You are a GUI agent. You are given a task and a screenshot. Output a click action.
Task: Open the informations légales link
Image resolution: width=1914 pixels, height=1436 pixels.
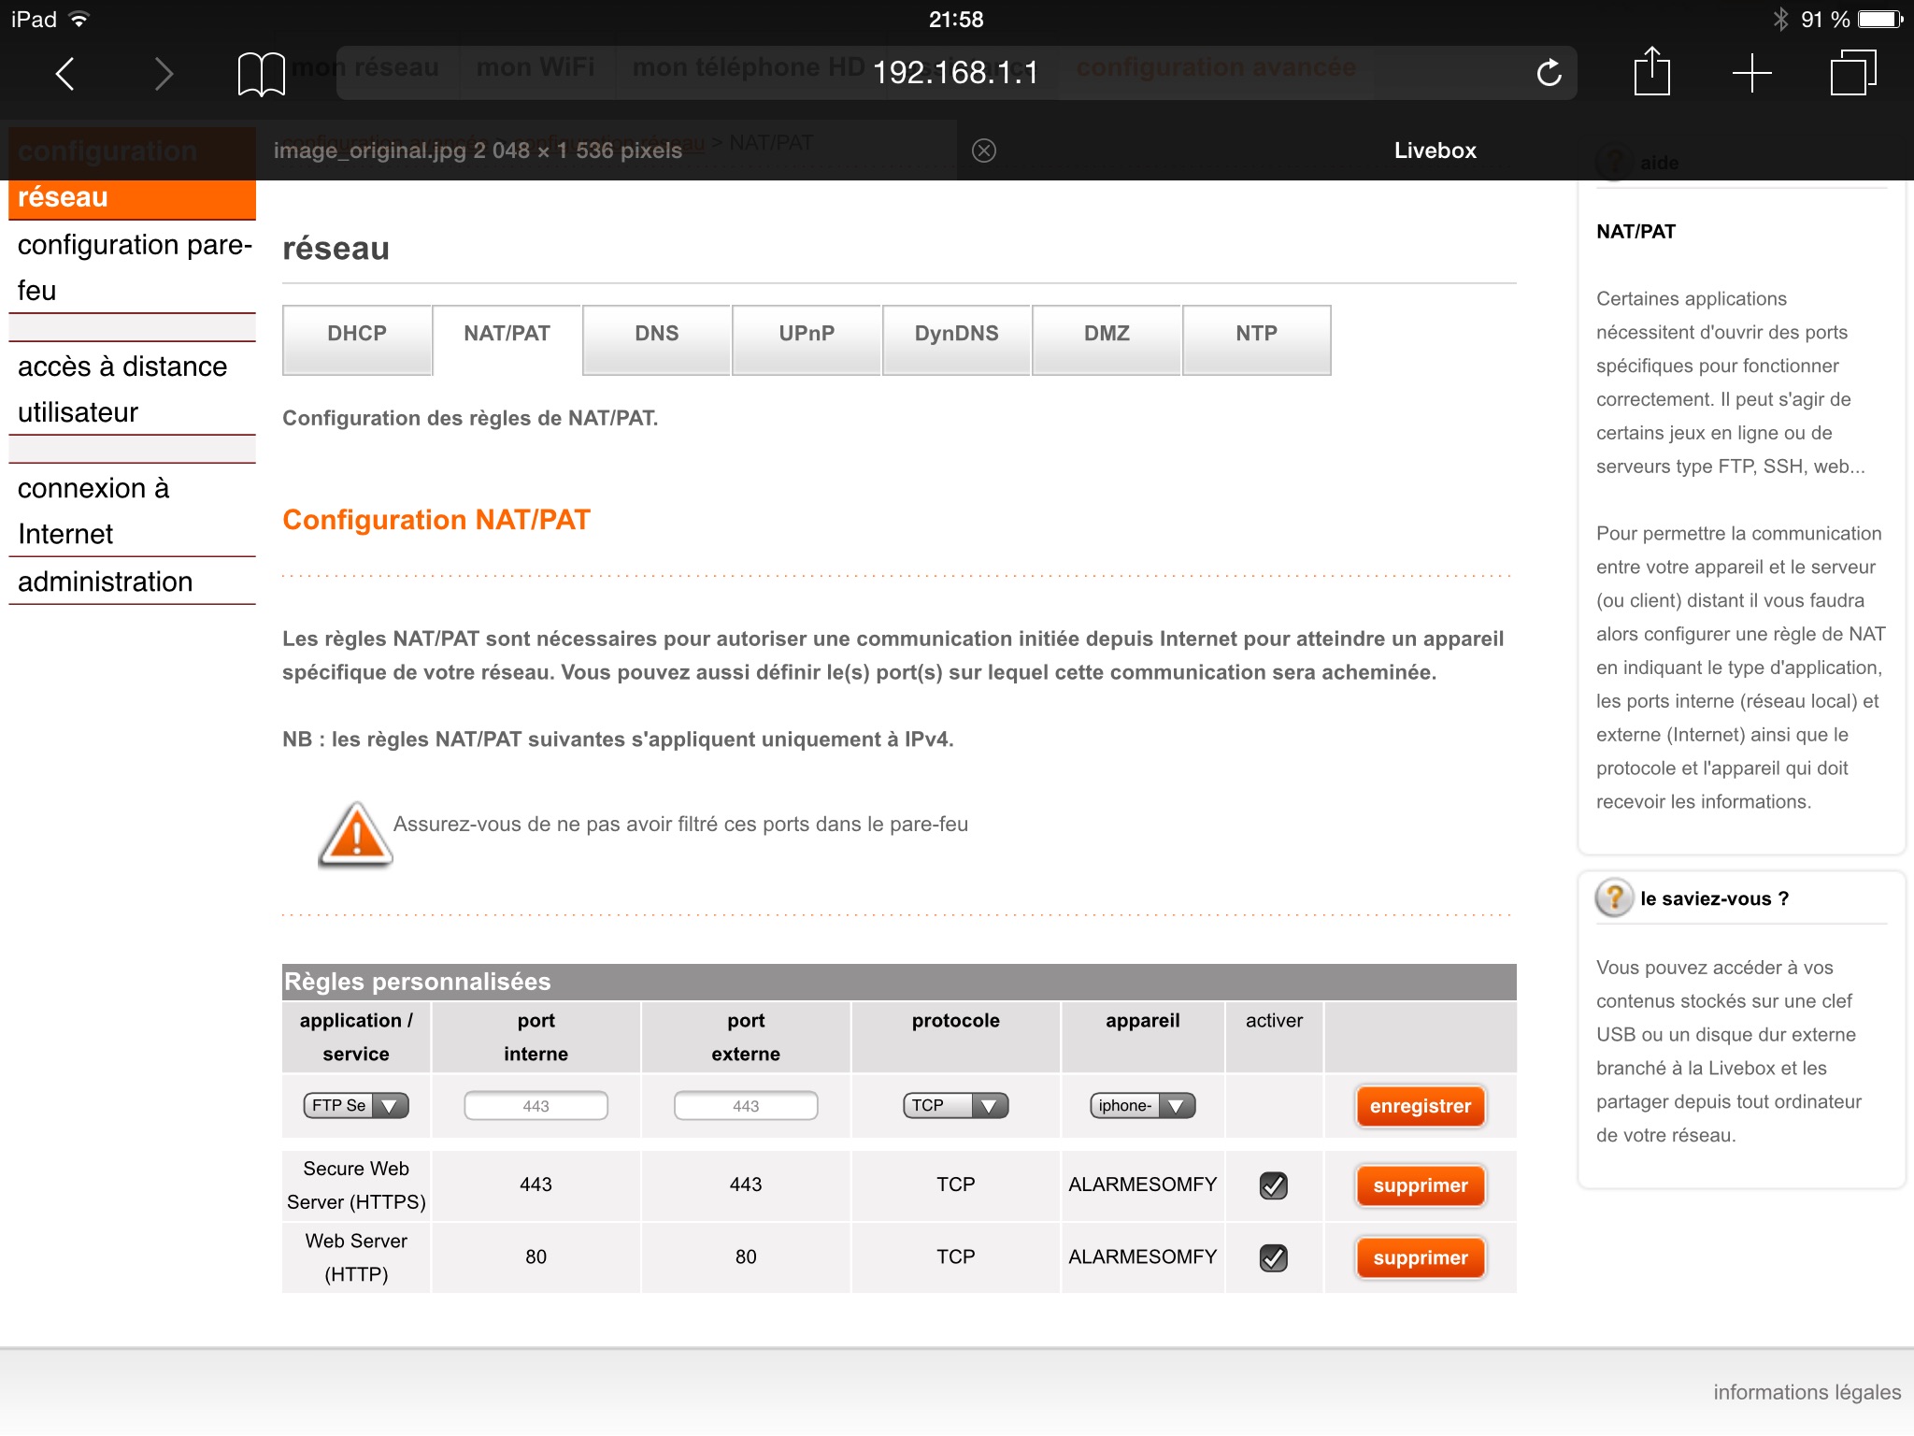pyautogui.click(x=1806, y=1392)
